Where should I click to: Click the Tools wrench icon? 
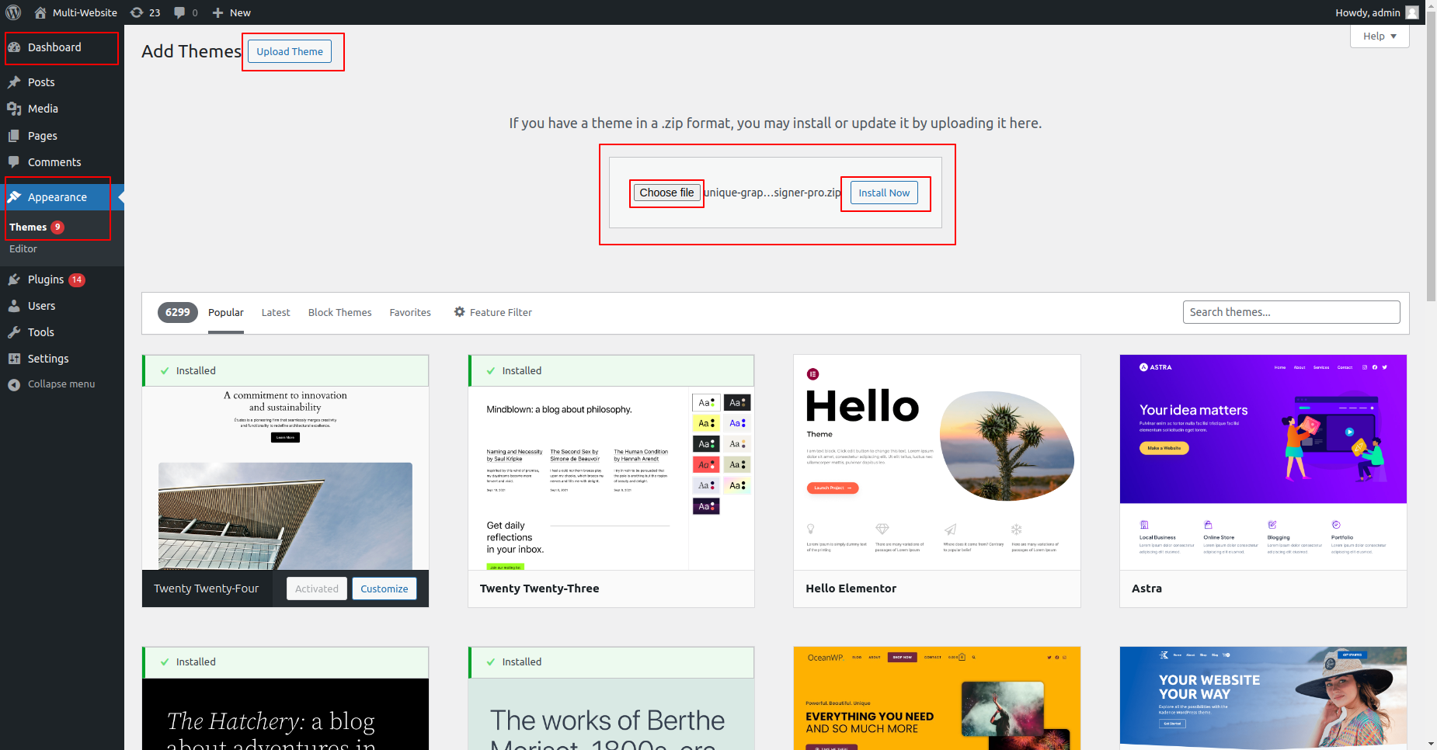[x=14, y=332]
